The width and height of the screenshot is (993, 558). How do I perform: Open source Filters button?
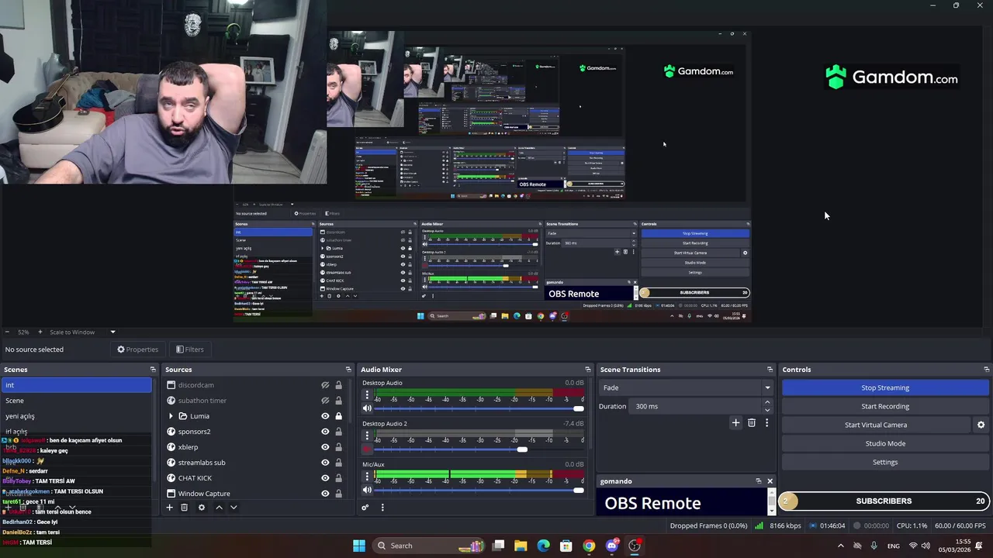coord(190,350)
